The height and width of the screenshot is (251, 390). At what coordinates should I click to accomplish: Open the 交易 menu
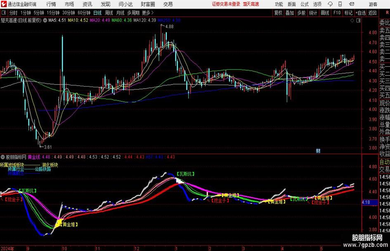click(x=168, y=4)
